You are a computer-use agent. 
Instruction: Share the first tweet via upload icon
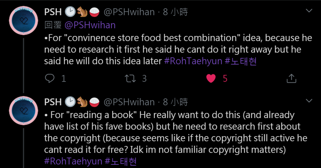[291, 79]
